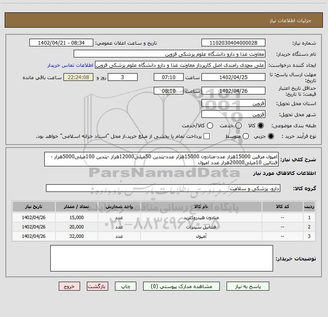Image resolution: width=328 pixels, height=317 pixels.
Task: Click the واحد شمارش column header
Action: [x=119, y=207]
